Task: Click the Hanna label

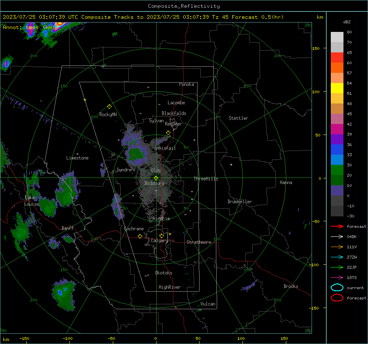Action: [x=286, y=182]
